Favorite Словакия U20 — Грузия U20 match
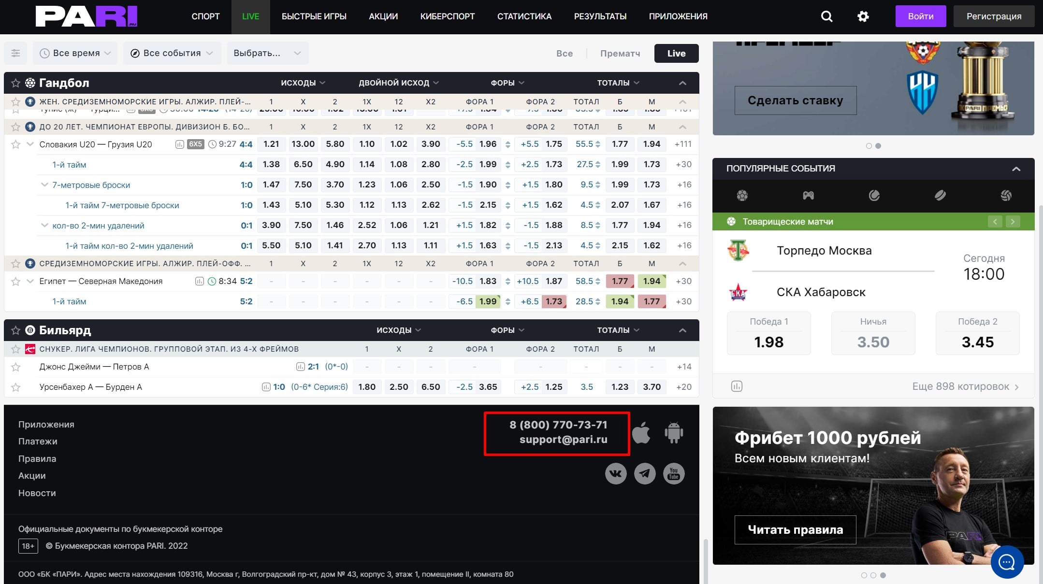 pyautogui.click(x=15, y=144)
